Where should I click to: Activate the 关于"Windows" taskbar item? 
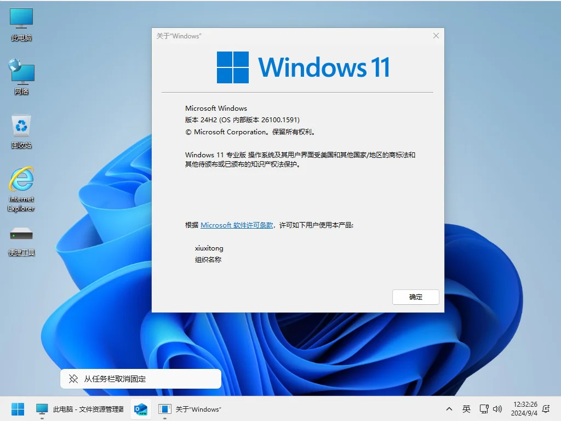point(190,409)
